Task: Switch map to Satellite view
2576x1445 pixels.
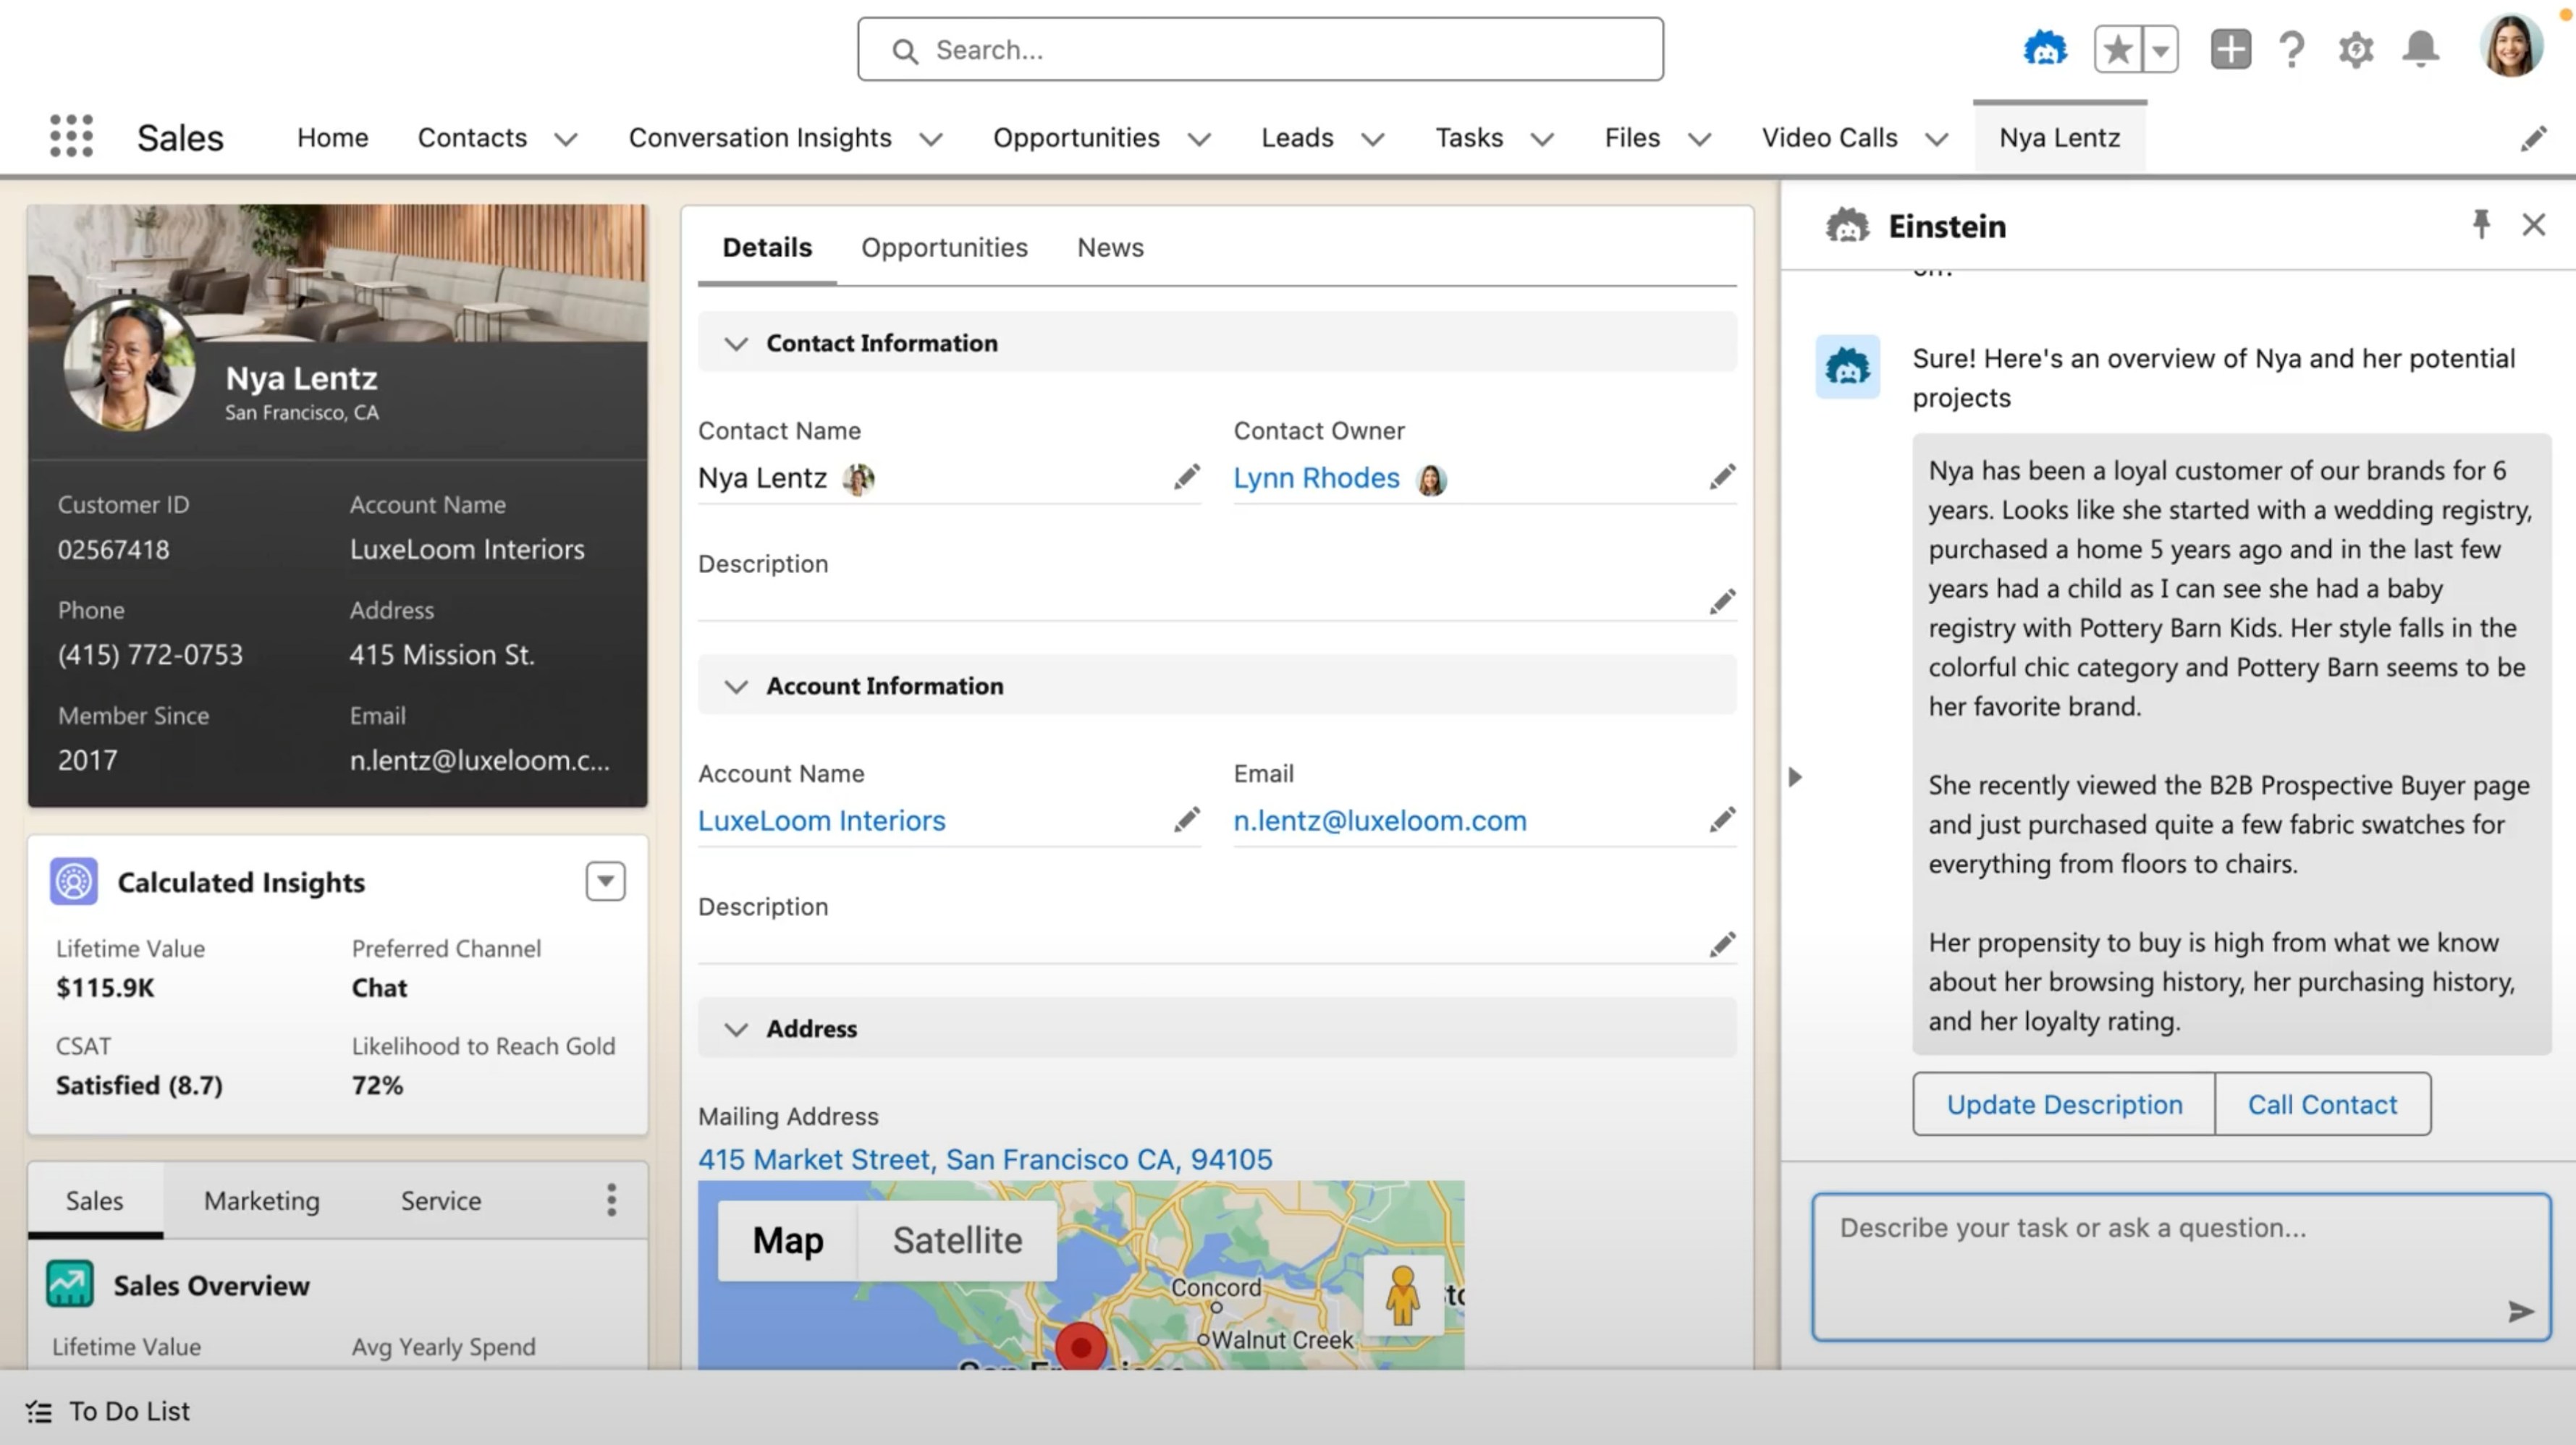Action: [956, 1240]
